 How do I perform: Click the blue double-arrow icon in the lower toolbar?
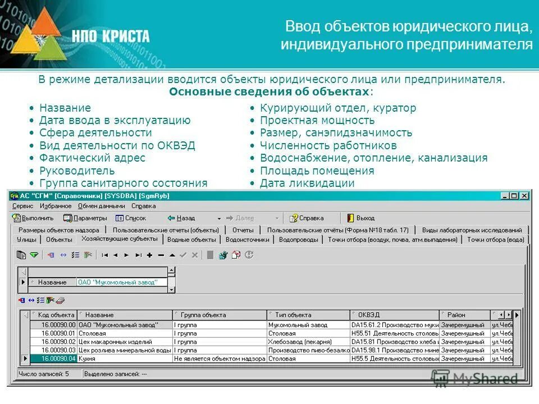31,300
